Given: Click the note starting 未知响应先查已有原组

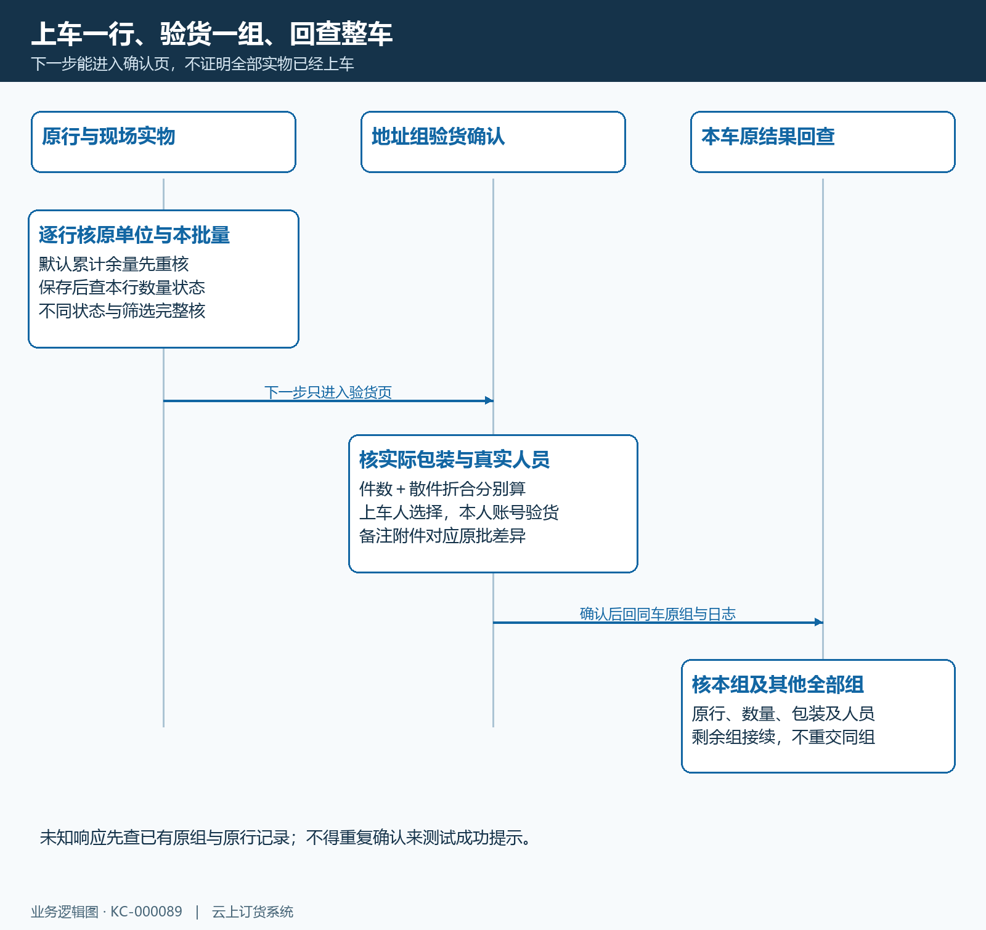Looking at the screenshot, I should 287,838.
